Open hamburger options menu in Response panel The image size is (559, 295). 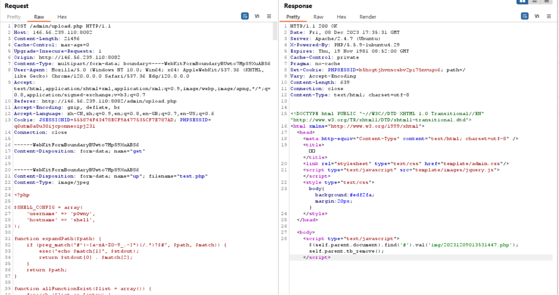click(x=549, y=16)
